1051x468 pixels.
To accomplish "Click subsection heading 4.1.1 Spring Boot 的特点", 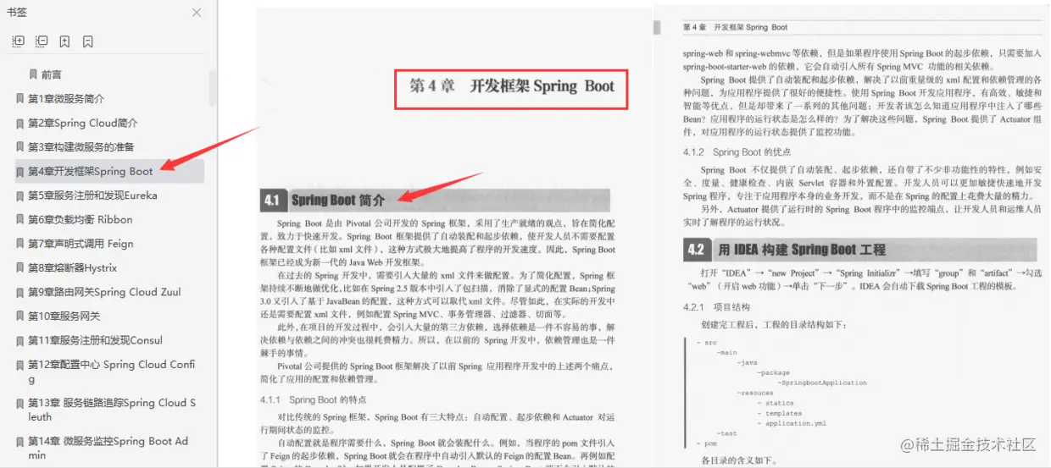I will coord(314,399).
